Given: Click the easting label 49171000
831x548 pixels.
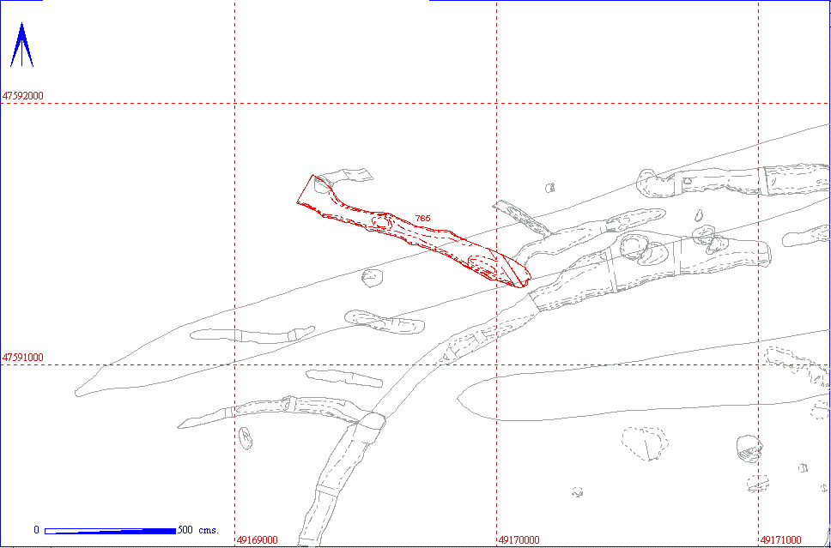Looking at the screenshot, I should point(780,540).
